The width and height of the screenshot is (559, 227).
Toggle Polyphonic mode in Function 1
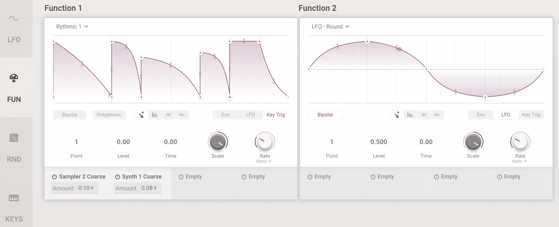(109, 115)
